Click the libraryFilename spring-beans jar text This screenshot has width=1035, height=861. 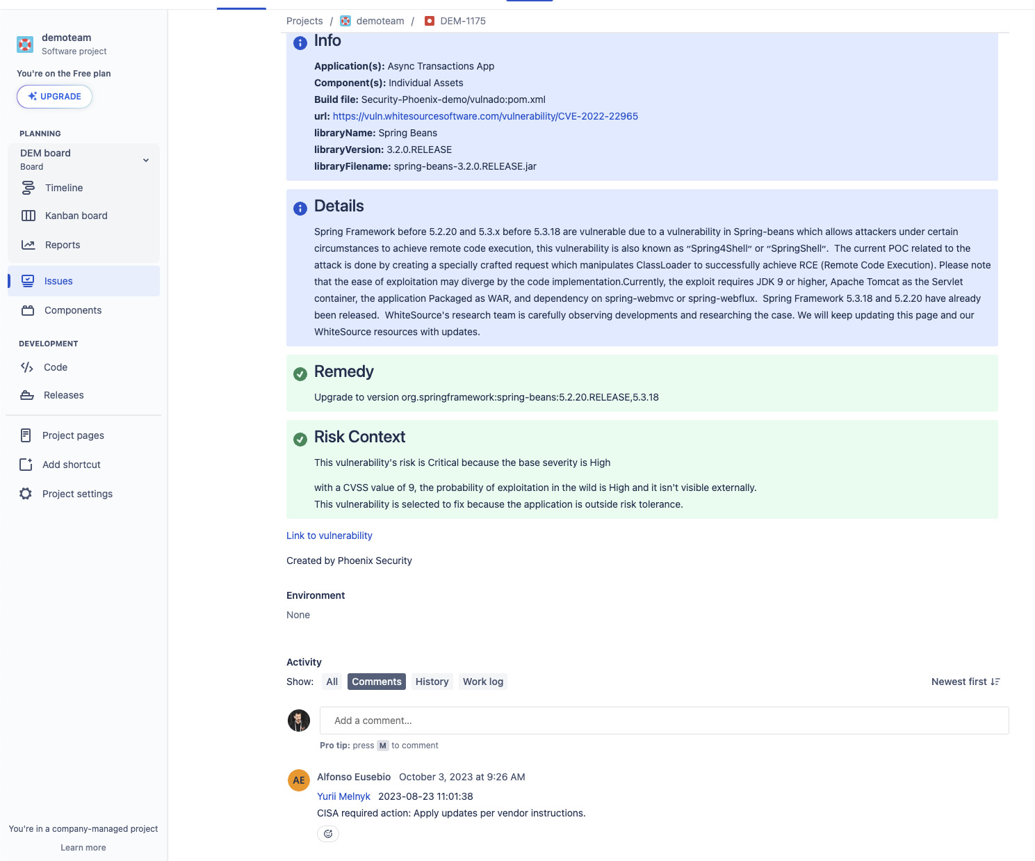(425, 166)
